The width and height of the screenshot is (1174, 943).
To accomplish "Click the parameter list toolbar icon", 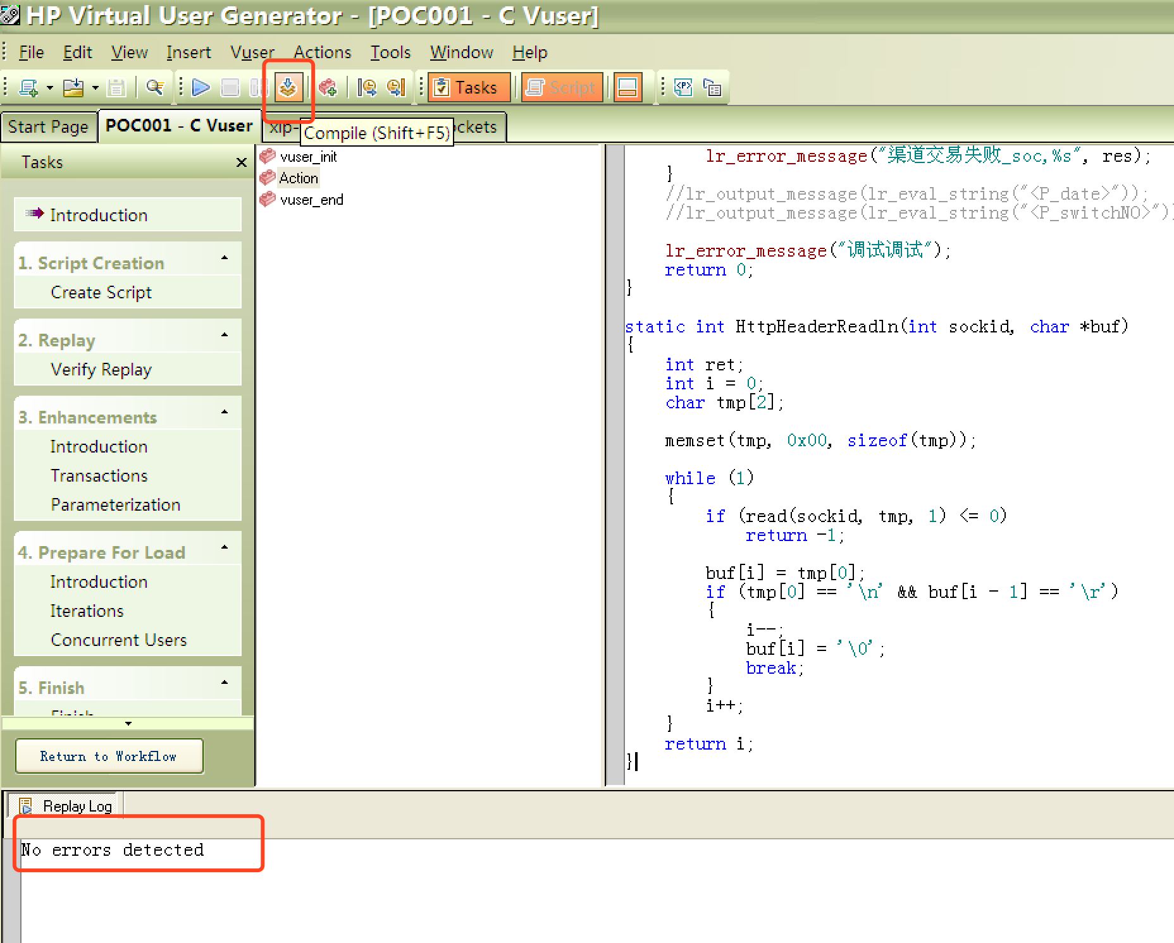I will [x=712, y=87].
